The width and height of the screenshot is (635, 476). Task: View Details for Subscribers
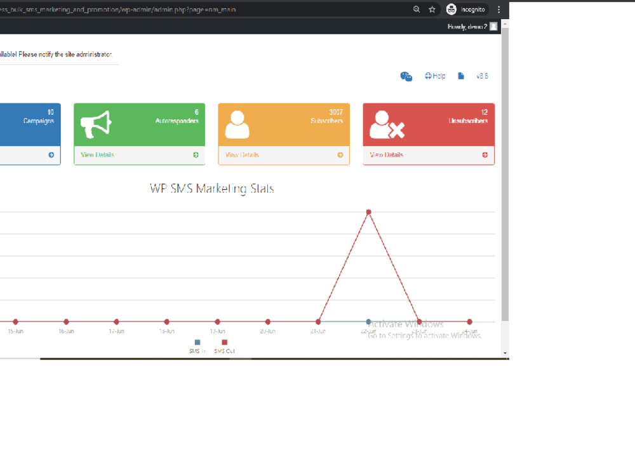pyautogui.click(x=242, y=155)
